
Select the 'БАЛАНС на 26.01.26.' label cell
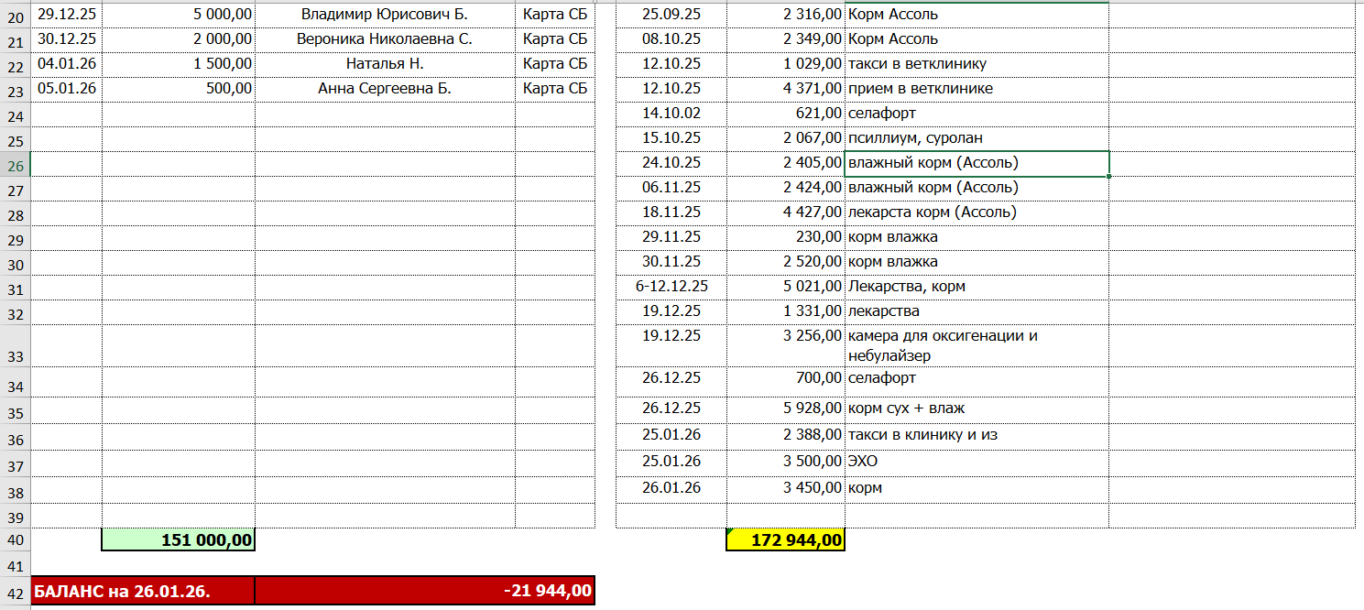143,591
